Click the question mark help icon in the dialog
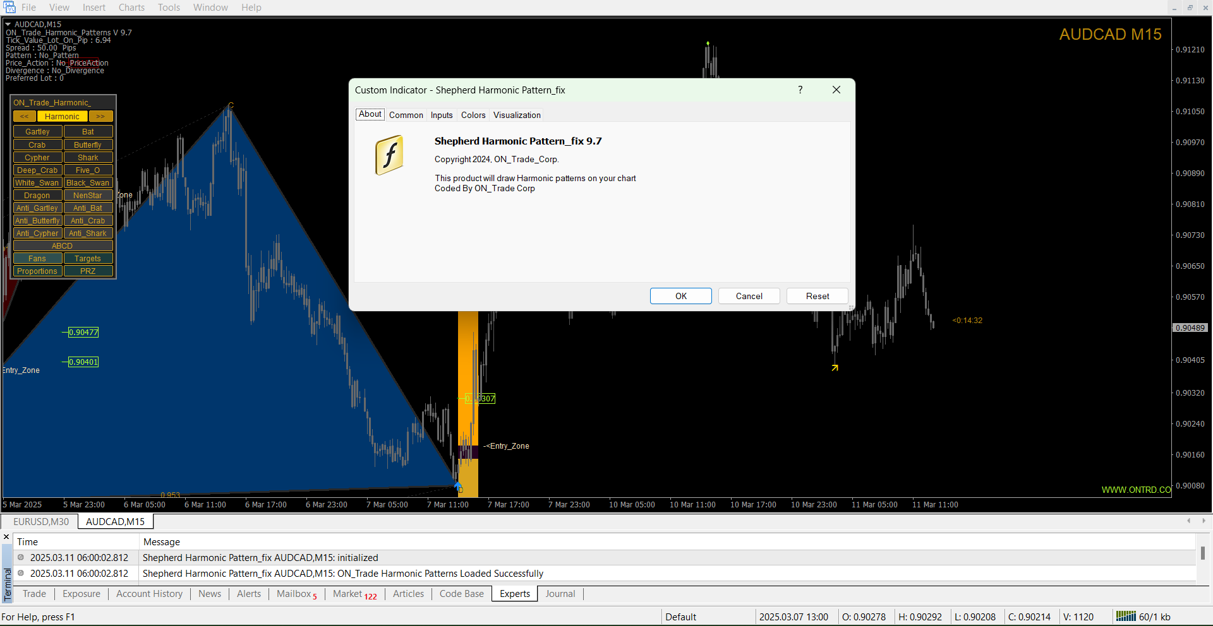The height and width of the screenshot is (626, 1213). pyautogui.click(x=800, y=90)
